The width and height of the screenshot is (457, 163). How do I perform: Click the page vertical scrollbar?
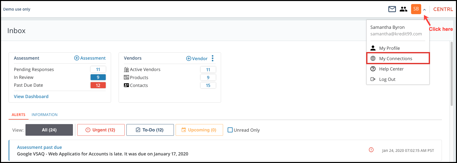click(x=452, y=74)
